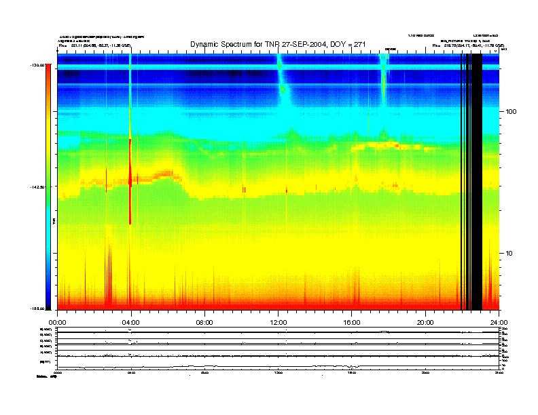Click the -142.50 color scale label

click(x=38, y=187)
